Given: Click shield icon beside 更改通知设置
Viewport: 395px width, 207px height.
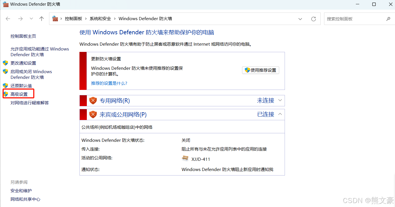Looking at the screenshot, I should pyautogui.click(x=5, y=63).
